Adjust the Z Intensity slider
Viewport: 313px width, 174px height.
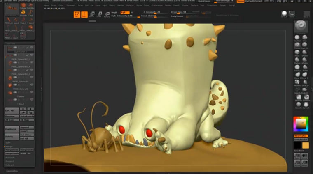pos(155,12)
